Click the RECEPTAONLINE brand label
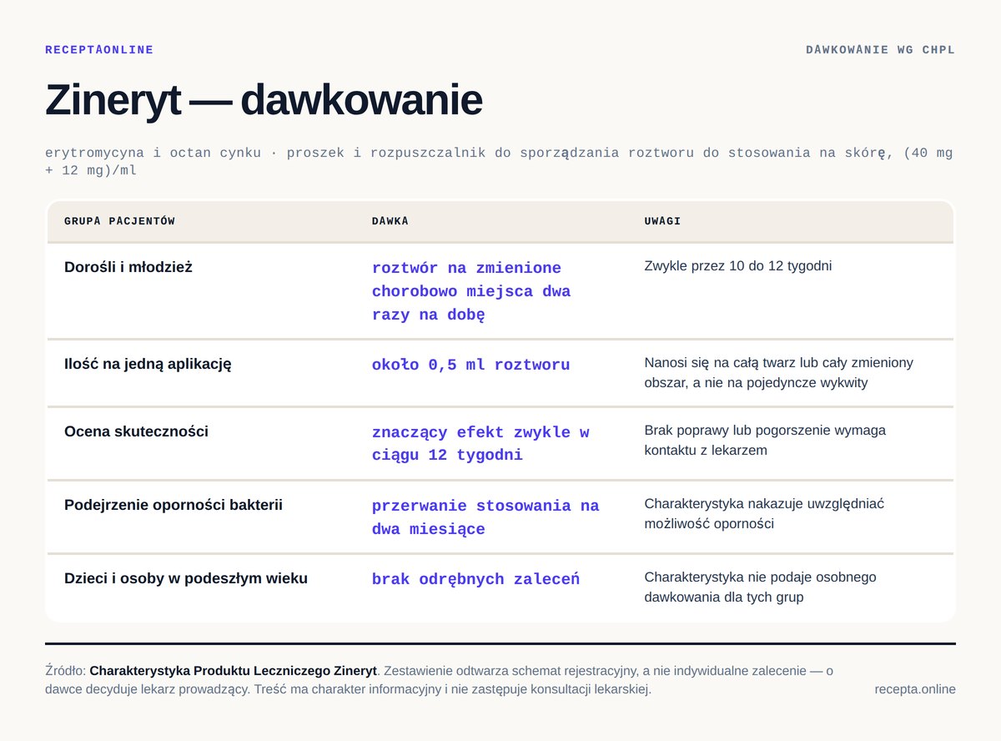 click(99, 50)
